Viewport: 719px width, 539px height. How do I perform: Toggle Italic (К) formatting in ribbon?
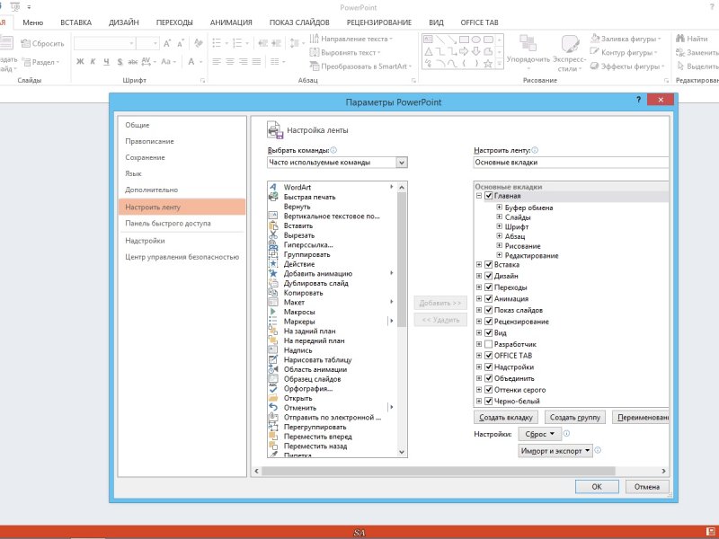pos(93,61)
